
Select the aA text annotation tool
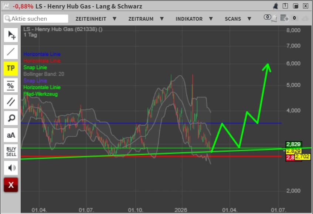[11, 135]
